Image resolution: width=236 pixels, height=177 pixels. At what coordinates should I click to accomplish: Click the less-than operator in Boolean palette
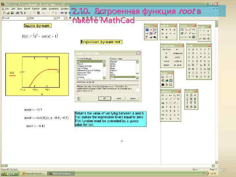167,29
